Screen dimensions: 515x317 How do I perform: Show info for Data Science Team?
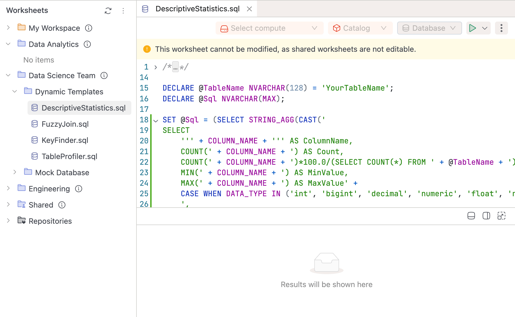click(104, 75)
